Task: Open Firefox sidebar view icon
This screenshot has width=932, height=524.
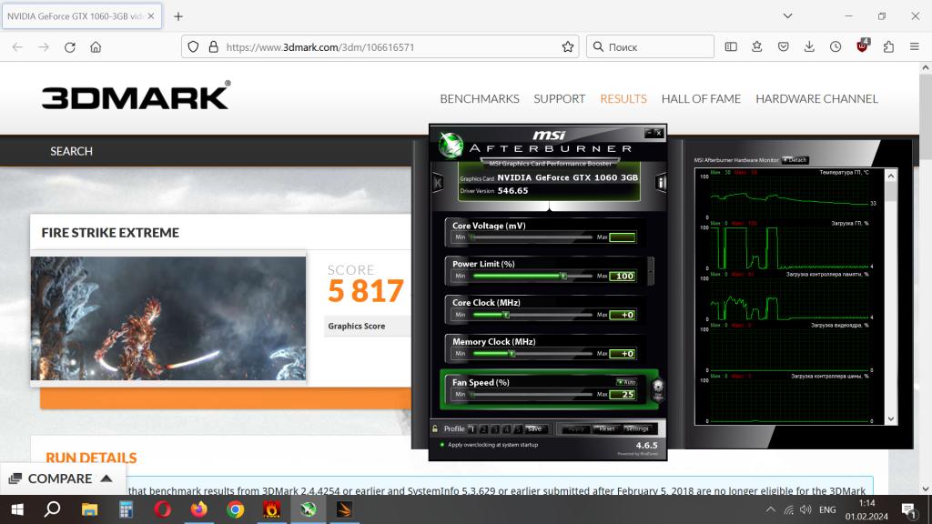Action: pyautogui.click(x=731, y=47)
